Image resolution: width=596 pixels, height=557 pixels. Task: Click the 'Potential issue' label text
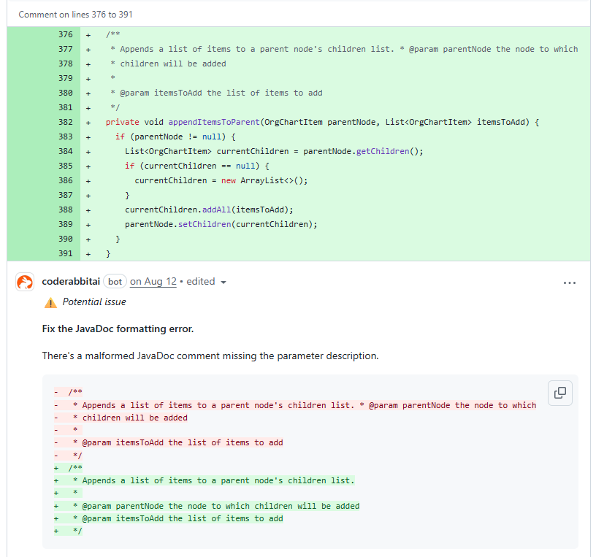pos(94,302)
